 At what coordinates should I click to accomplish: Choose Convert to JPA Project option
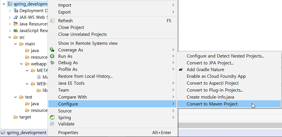(x=210, y=63)
